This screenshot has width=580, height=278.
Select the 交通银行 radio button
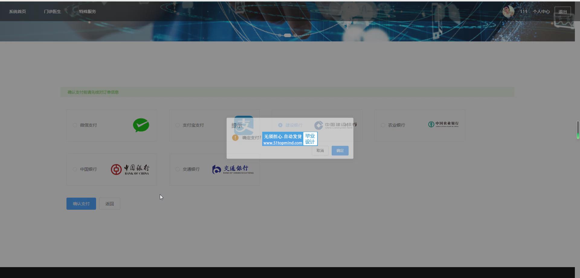(x=177, y=169)
